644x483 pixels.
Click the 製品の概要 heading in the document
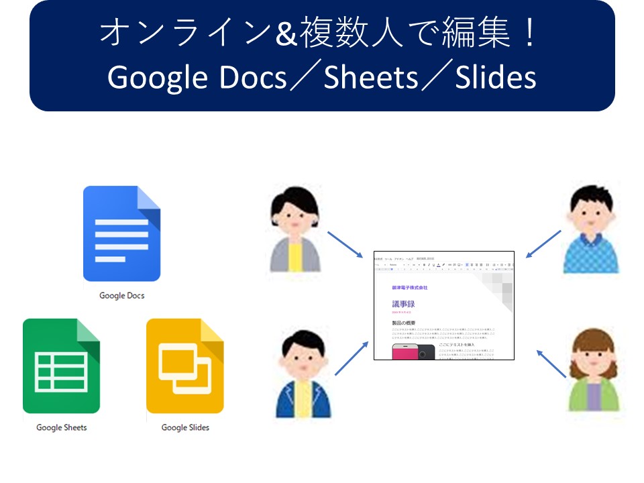[x=403, y=323]
